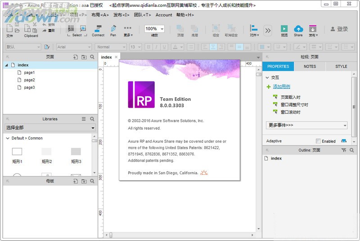Click the login button in toolbar

pyautogui.click(x=339, y=29)
